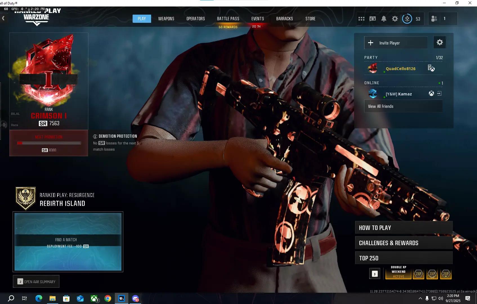Open the Top 250 leaderboard
Viewport: 477px width, 304px height.
[404, 258]
